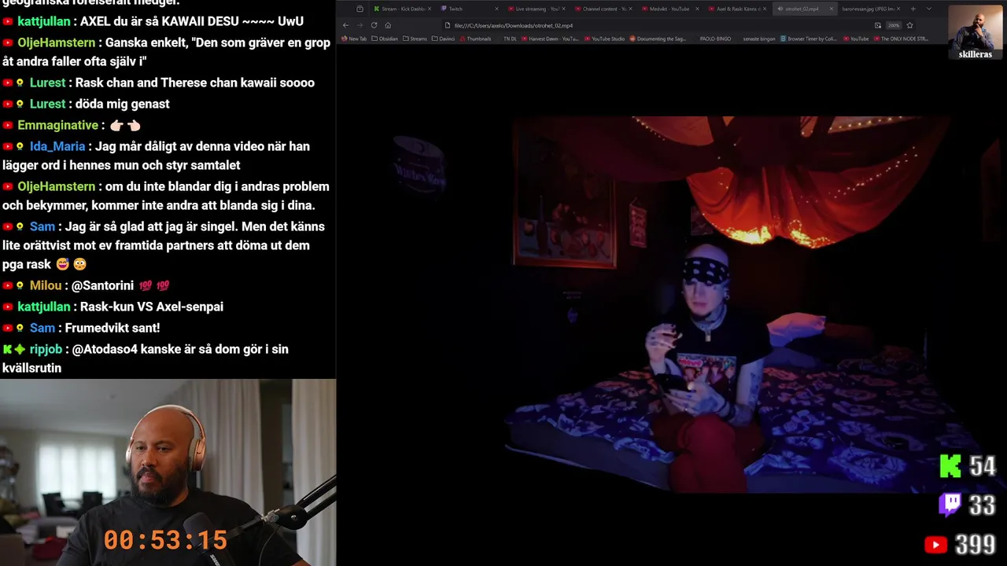1007x566 pixels.
Task: Close the Kick Dashboard tab
Action: pyautogui.click(x=430, y=9)
